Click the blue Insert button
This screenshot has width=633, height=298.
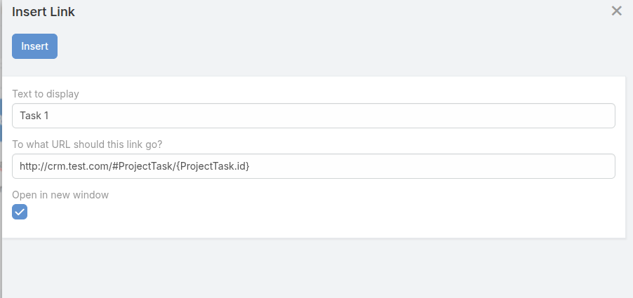pyautogui.click(x=34, y=46)
